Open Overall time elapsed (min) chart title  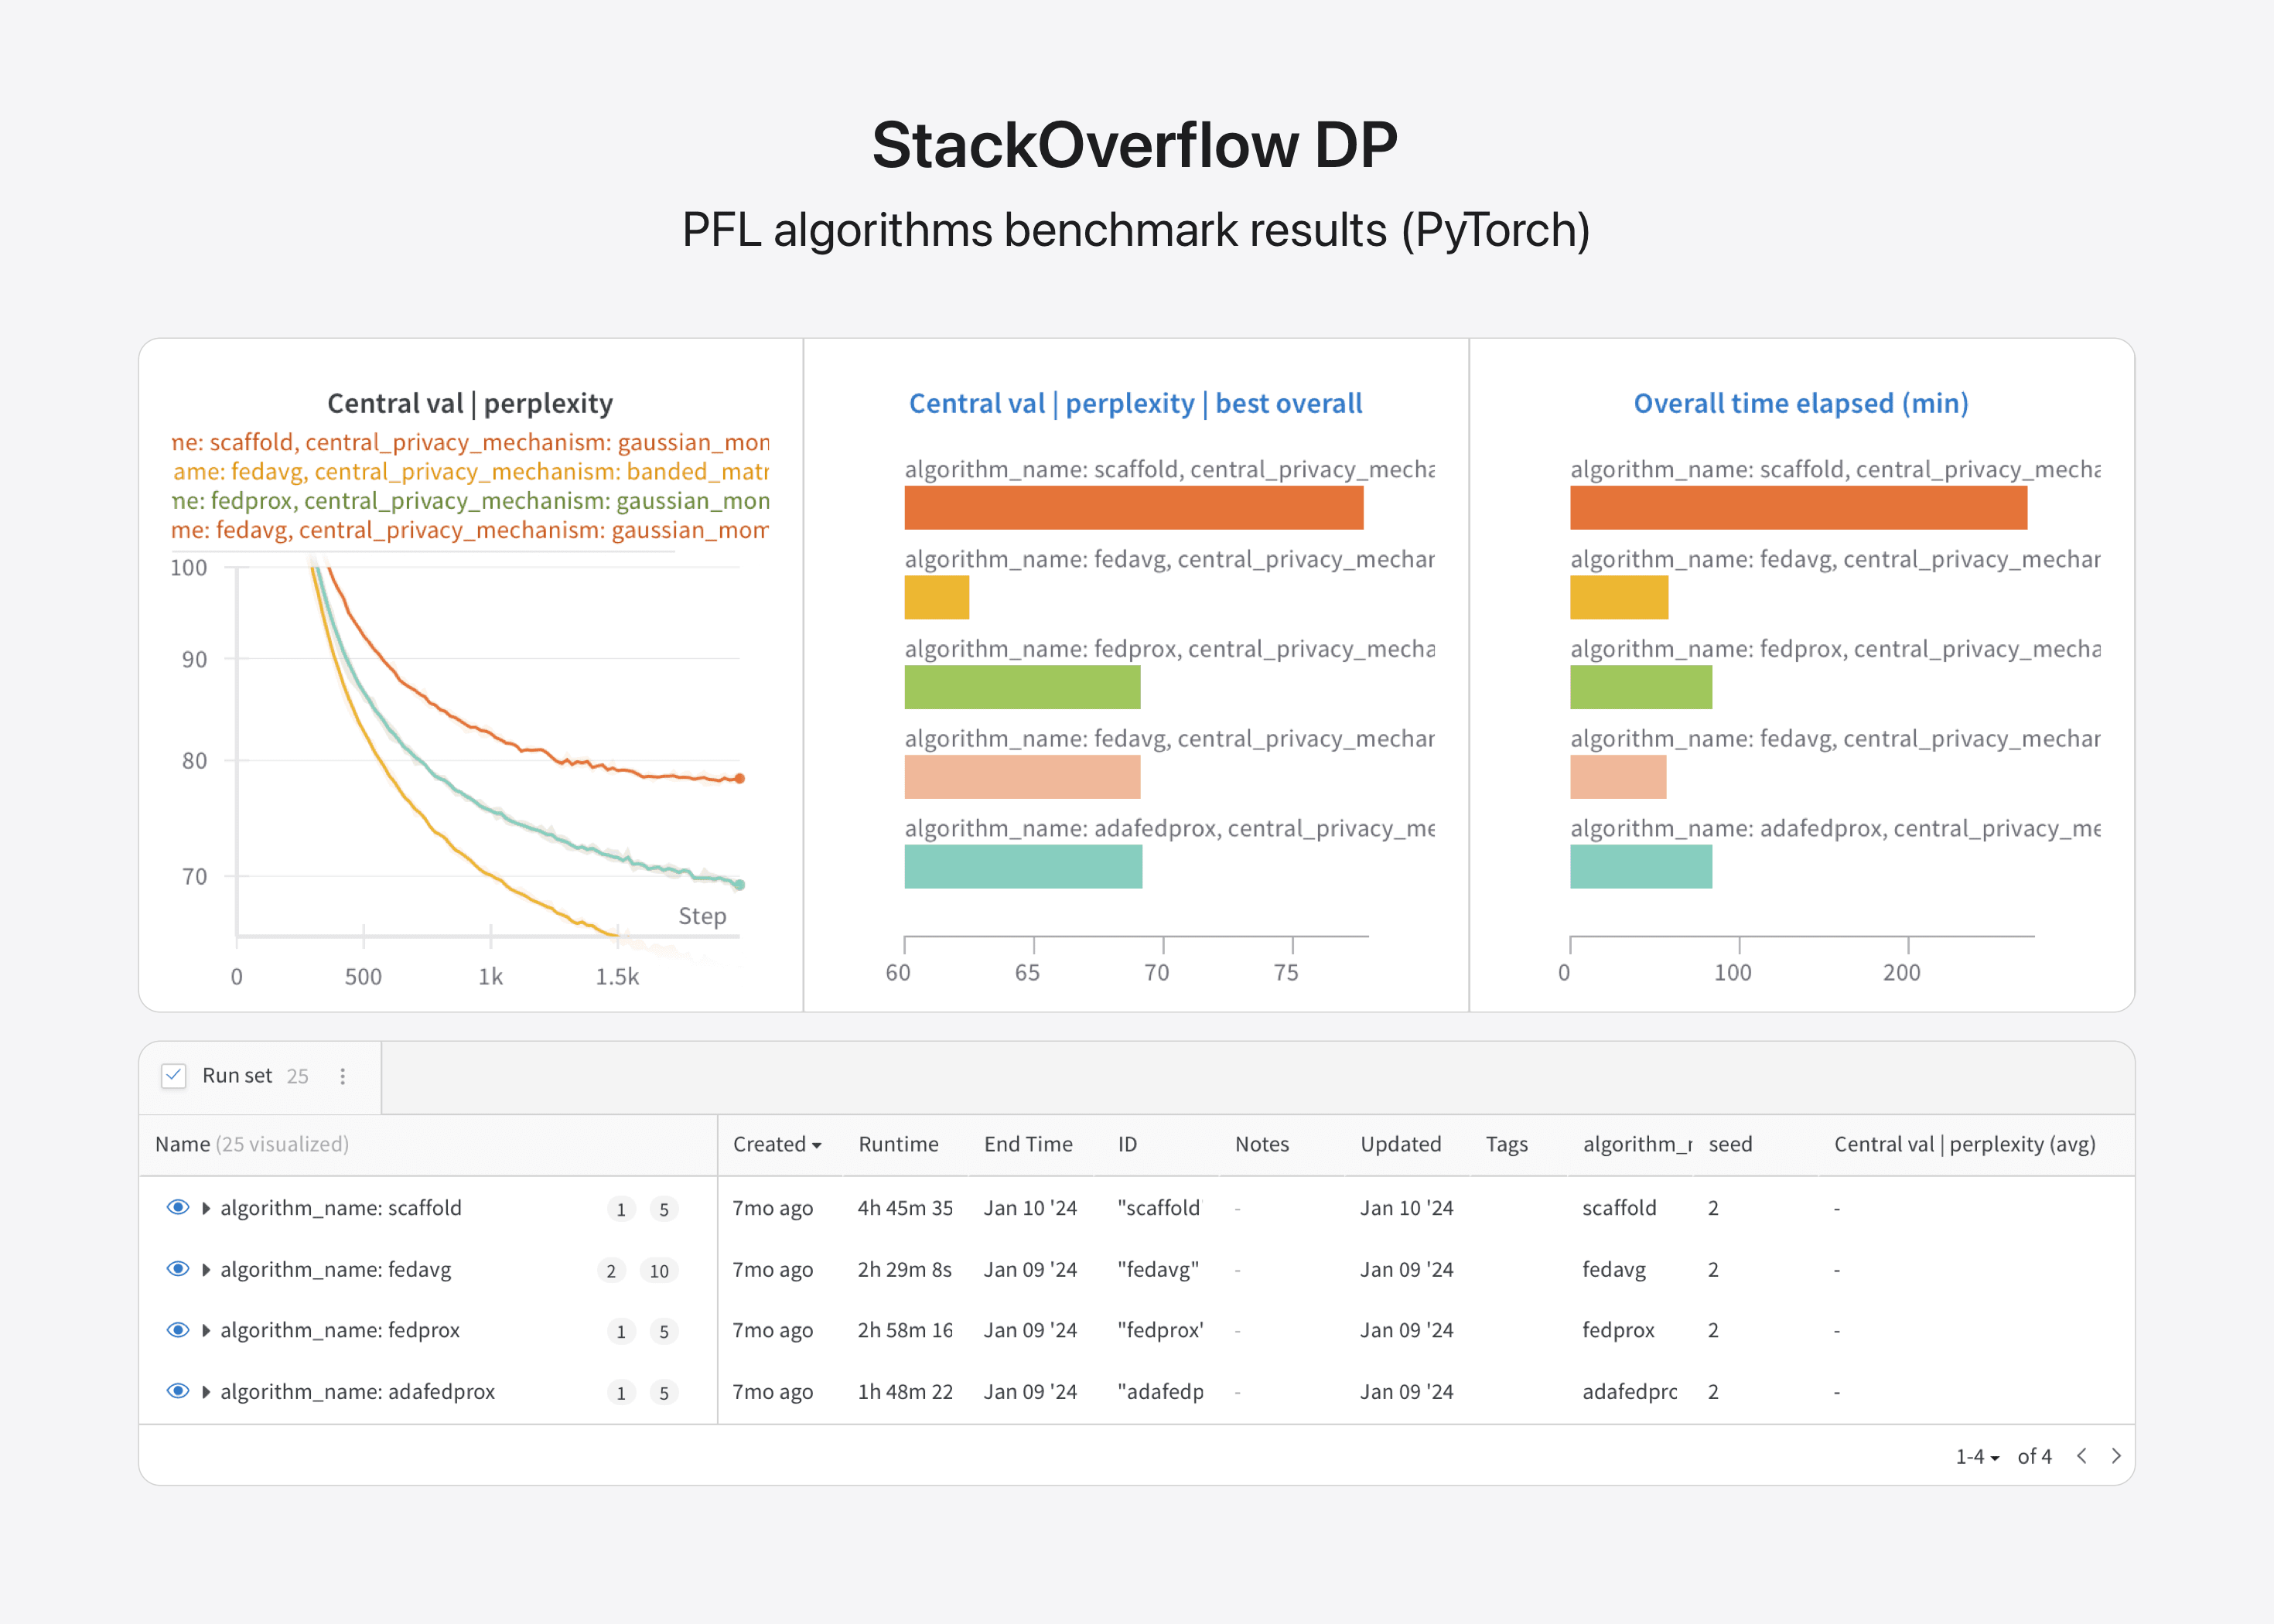[1800, 403]
